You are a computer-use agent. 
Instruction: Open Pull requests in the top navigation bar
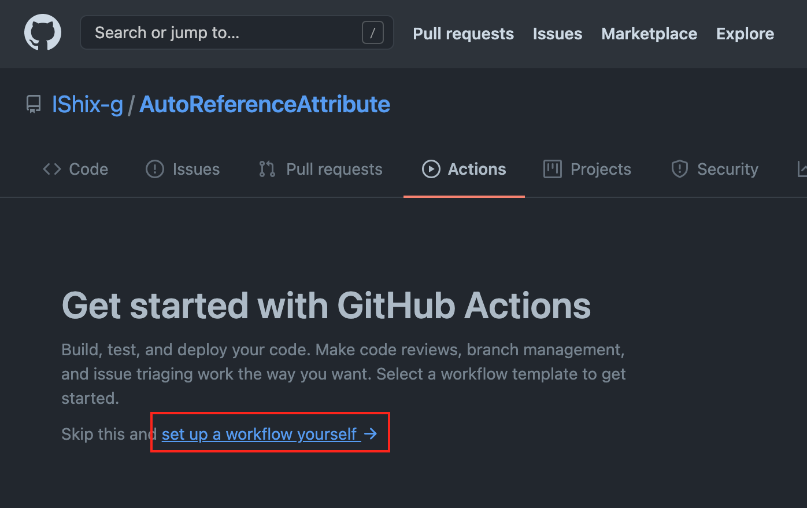(x=463, y=34)
